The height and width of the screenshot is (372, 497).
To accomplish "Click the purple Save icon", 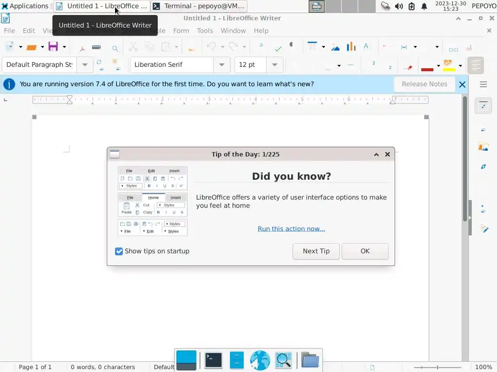I will [x=53, y=46].
